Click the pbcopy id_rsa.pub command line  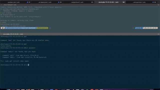pyautogui.click(x=13, y=26)
